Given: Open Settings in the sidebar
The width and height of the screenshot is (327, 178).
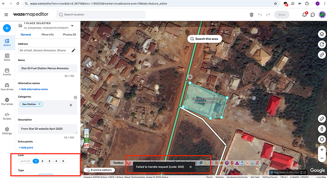Looking at the screenshot, I should pyautogui.click(x=7, y=131).
